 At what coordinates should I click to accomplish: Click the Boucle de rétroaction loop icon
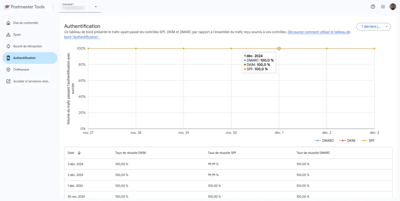(9, 46)
